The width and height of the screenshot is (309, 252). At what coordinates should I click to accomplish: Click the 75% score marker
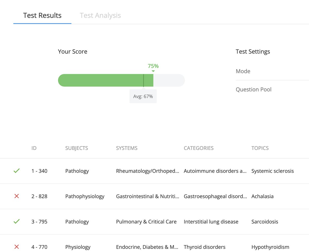(x=153, y=66)
